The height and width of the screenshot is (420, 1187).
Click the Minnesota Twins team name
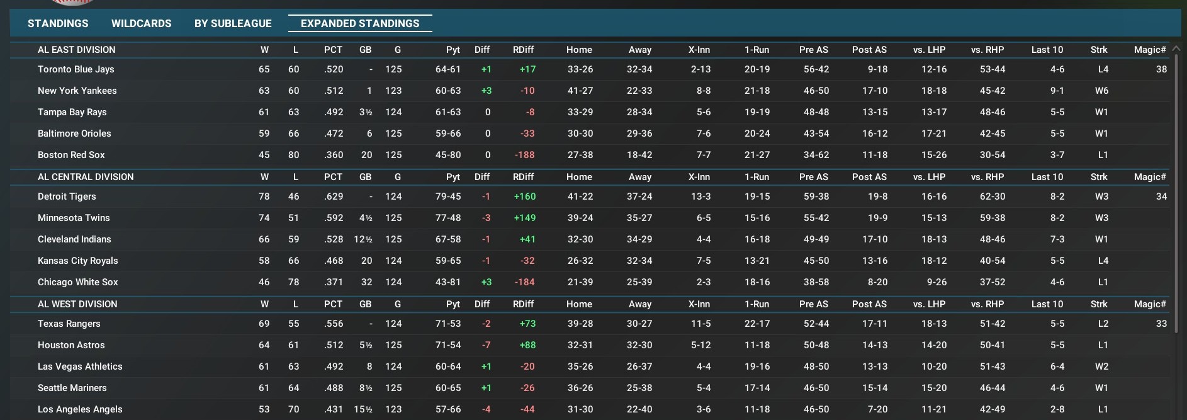[x=74, y=218]
